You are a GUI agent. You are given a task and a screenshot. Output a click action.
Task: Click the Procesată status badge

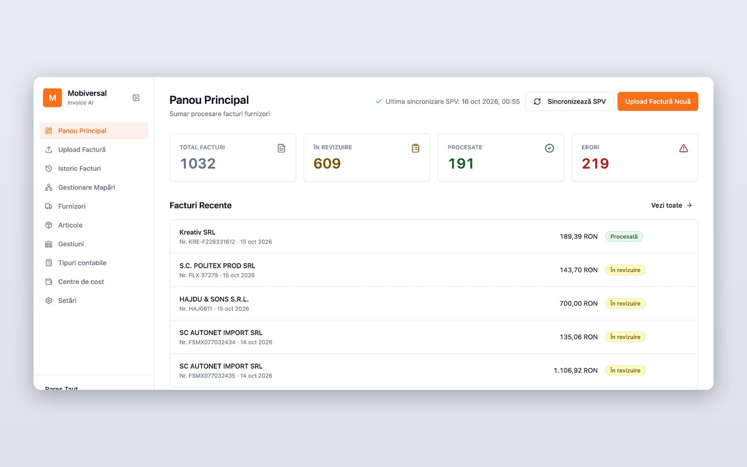tap(624, 236)
